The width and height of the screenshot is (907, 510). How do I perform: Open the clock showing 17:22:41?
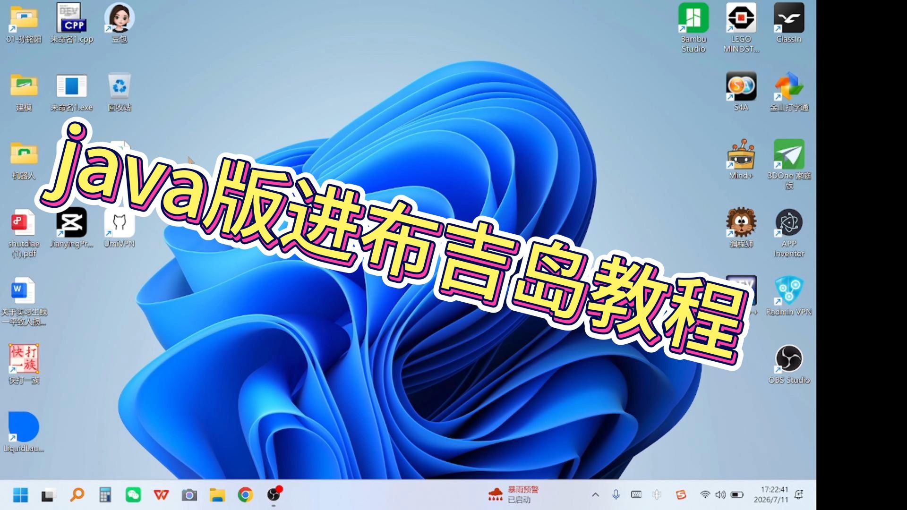tap(770, 494)
